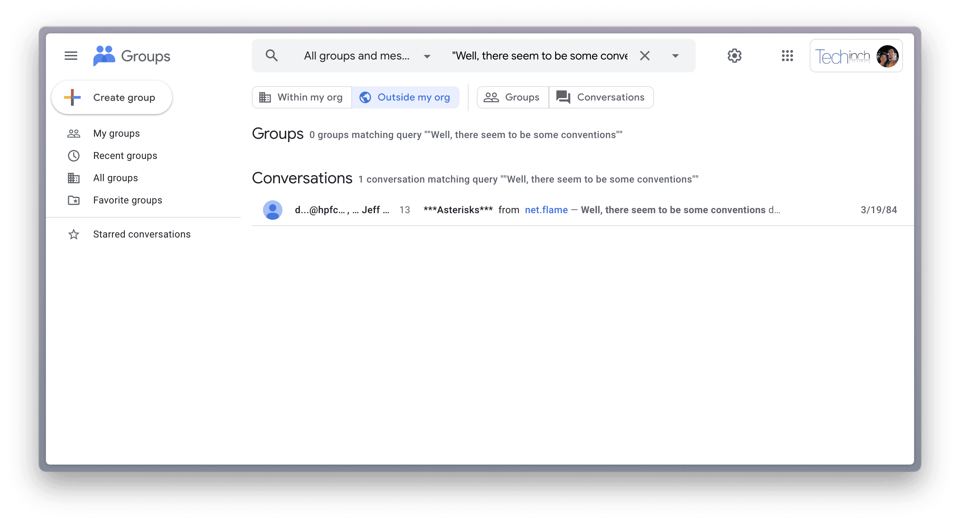The image size is (960, 523).
Task: Open the account profile avatar
Action: tap(887, 56)
